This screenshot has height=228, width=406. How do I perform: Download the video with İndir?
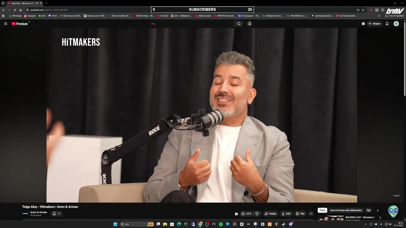286,214
